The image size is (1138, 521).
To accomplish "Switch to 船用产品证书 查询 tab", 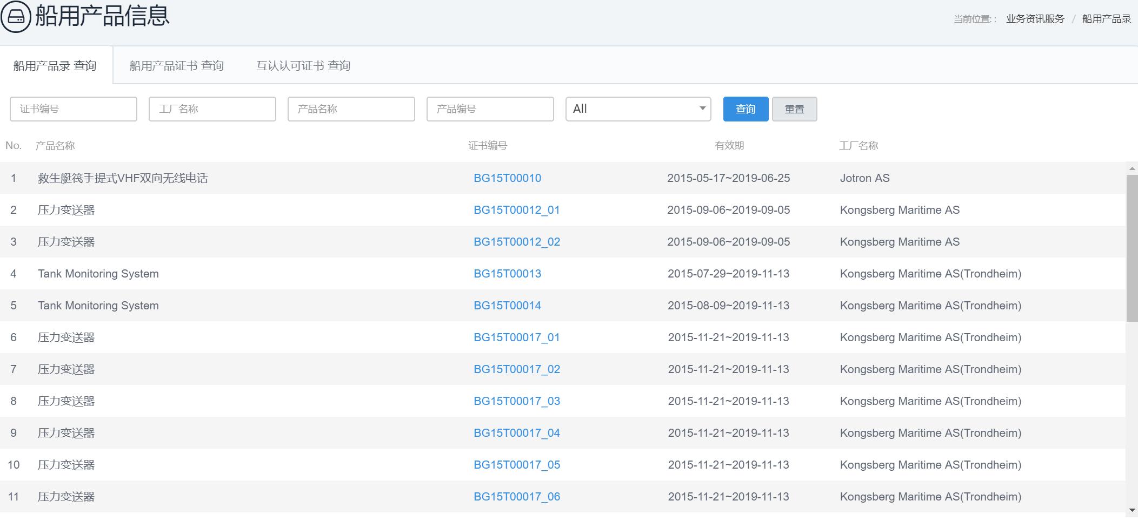I will coord(176,65).
